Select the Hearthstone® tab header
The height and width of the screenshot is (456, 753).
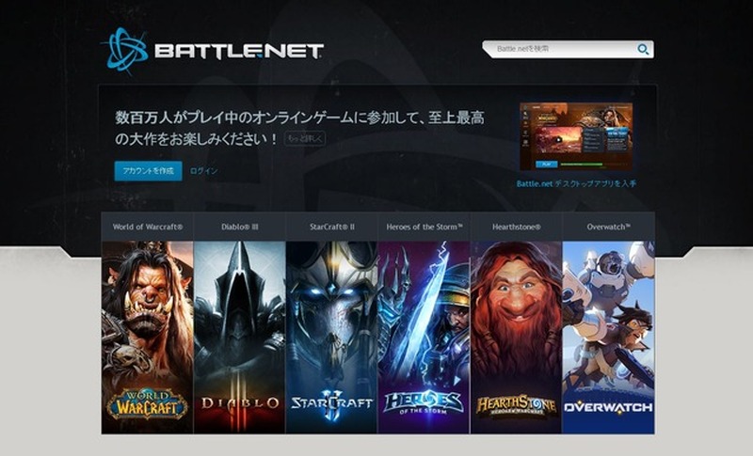(516, 227)
